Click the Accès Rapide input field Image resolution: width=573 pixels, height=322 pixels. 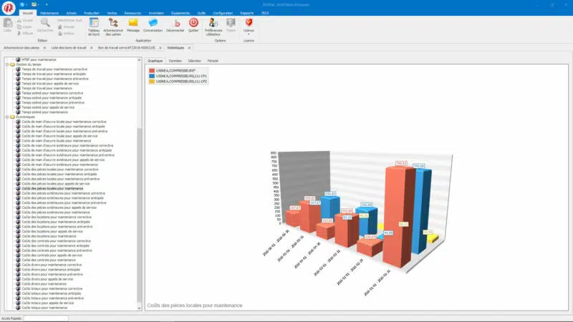click(46, 318)
